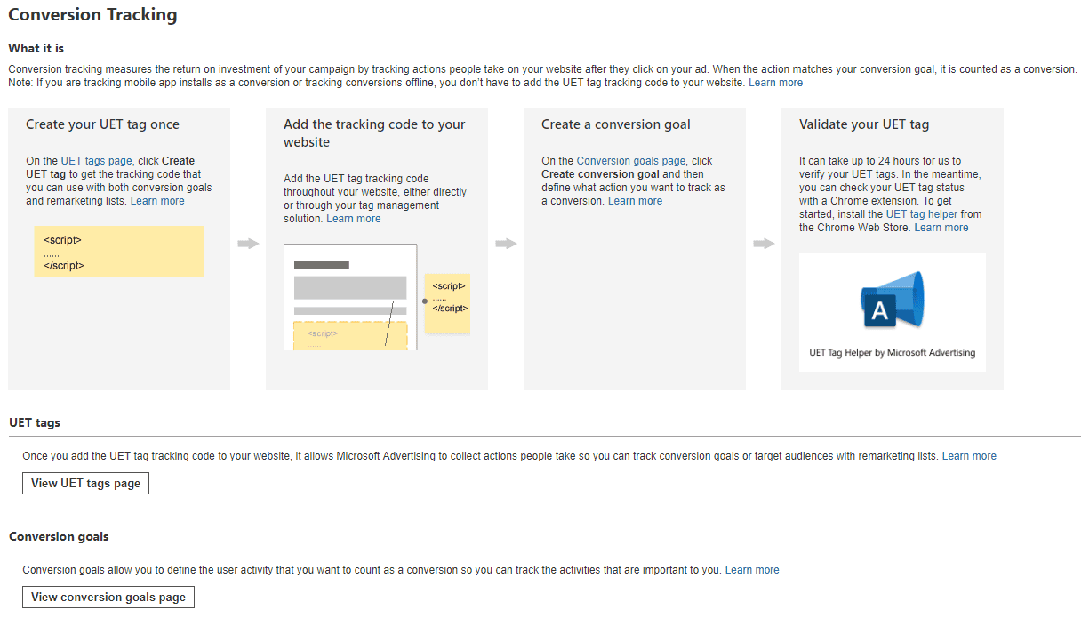The image size is (1081, 618).
Task: Click Learn more after the offline conversions note
Action: pos(775,83)
